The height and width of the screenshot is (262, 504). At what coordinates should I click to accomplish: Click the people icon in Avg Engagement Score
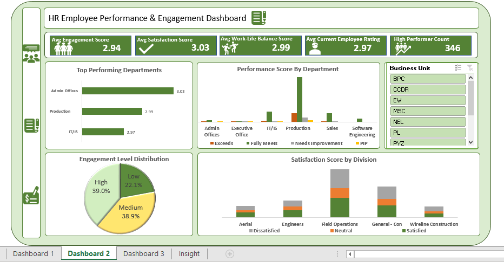pos(63,49)
